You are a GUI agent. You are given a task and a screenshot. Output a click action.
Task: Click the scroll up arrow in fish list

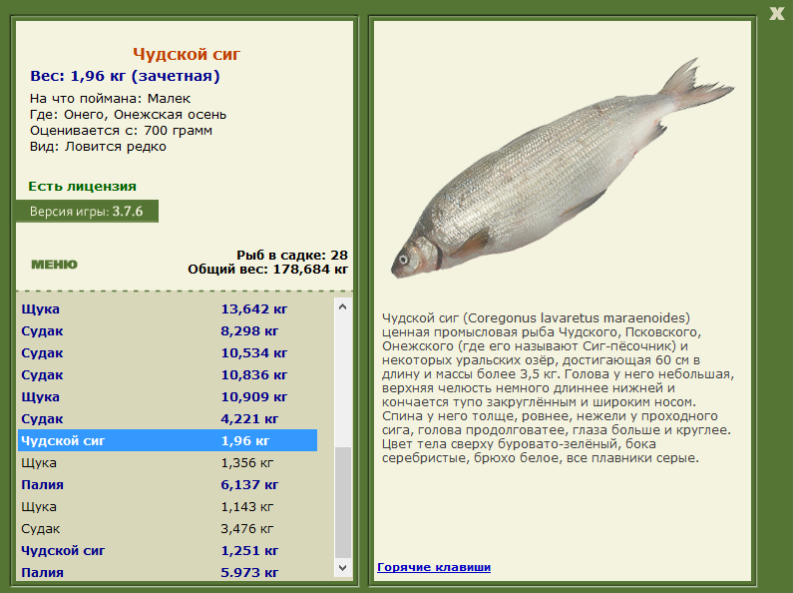342,306
